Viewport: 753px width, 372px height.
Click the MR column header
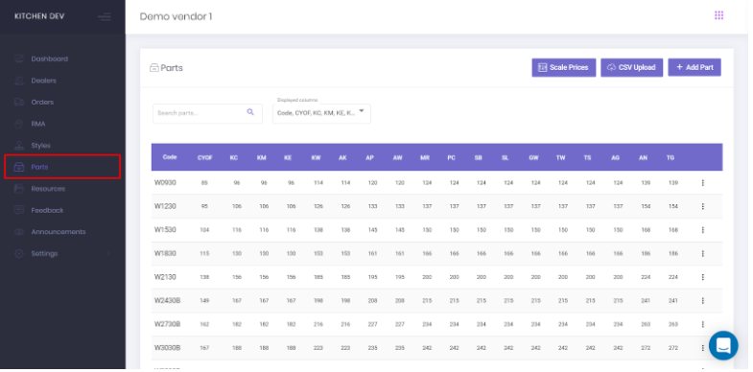[425, 157]
